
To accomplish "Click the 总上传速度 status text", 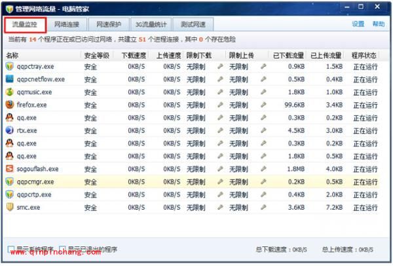I will (348, 250).
